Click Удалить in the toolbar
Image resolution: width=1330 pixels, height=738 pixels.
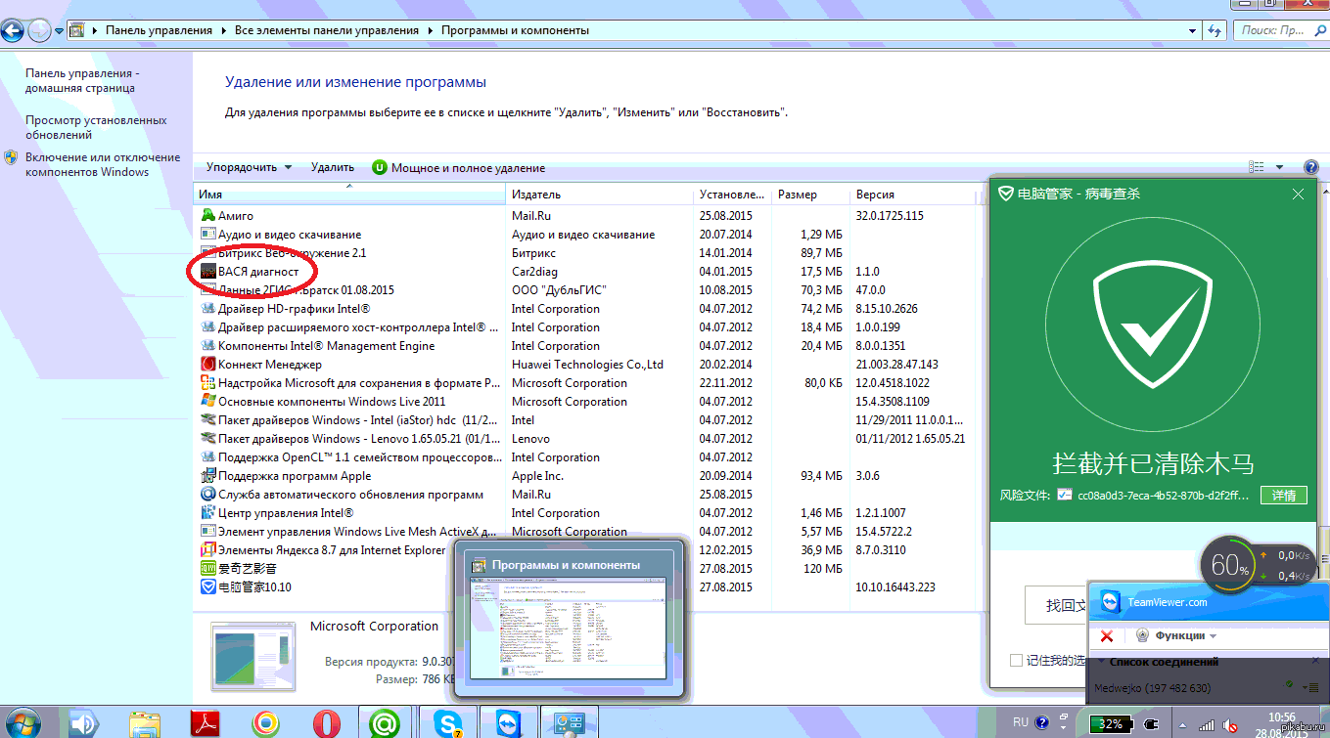(333, 167)
